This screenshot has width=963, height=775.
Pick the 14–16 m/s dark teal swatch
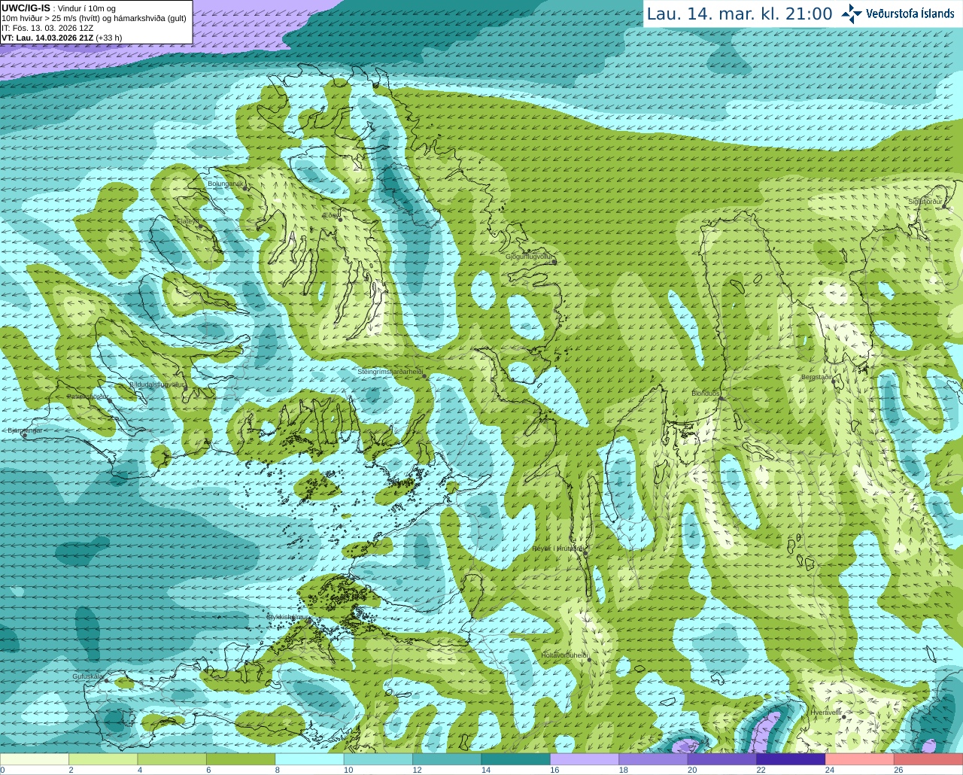516,759
